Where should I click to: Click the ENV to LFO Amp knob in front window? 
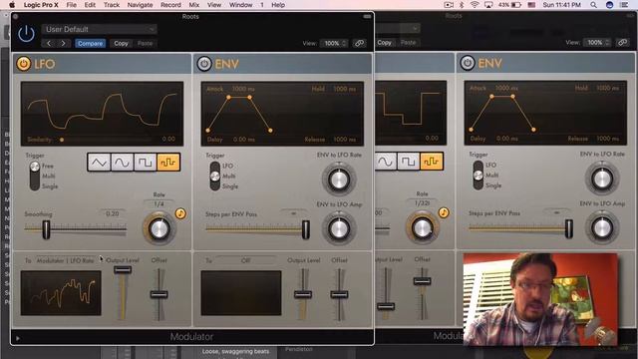(x=339, y=228)
